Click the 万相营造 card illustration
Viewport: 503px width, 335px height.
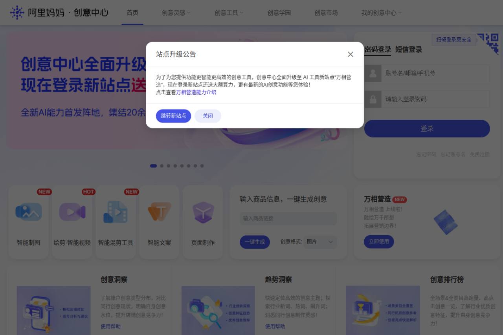446,222
